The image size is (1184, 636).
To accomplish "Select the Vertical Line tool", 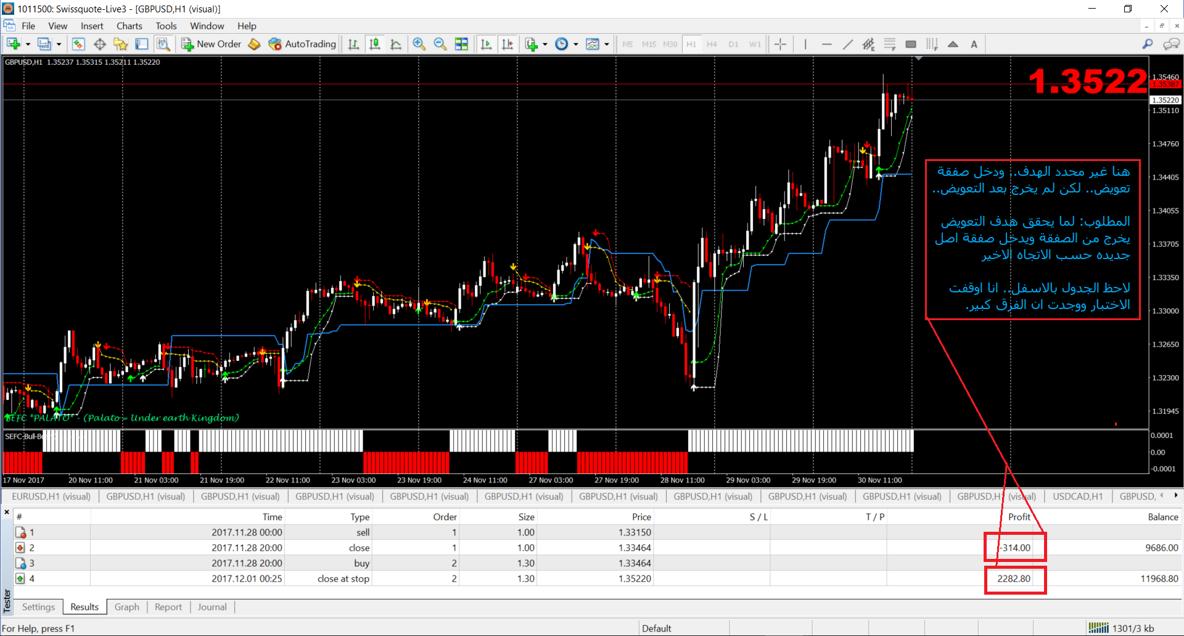I will click(x=805, y=44).
